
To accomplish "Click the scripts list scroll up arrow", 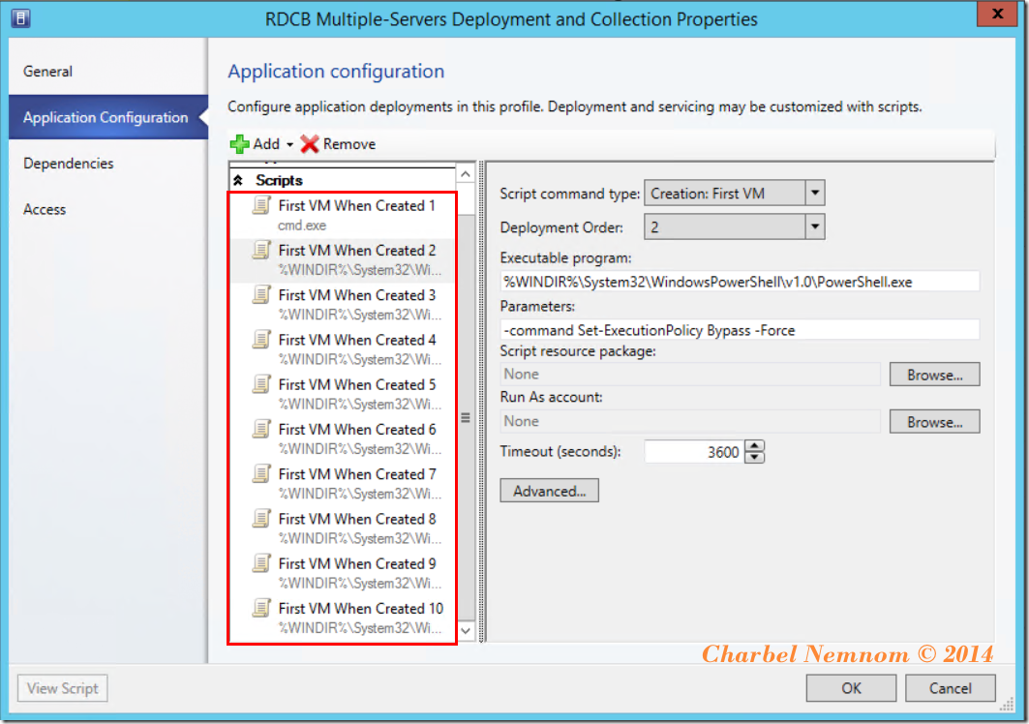I will (466, 174).
